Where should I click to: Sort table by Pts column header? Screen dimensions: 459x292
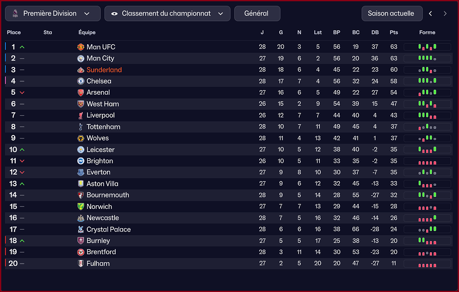(x=394, y=33)
